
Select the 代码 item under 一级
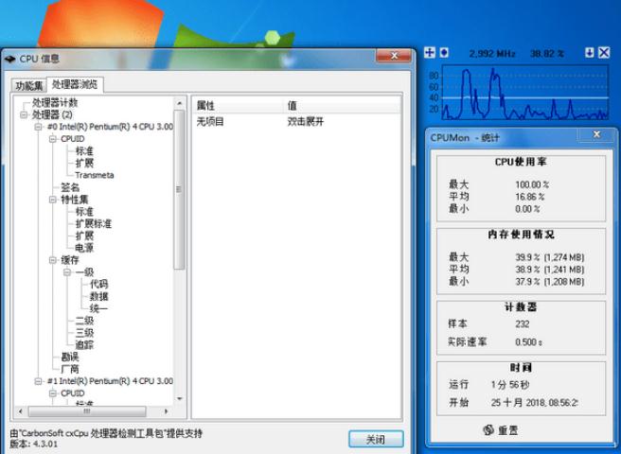(99, 284)
